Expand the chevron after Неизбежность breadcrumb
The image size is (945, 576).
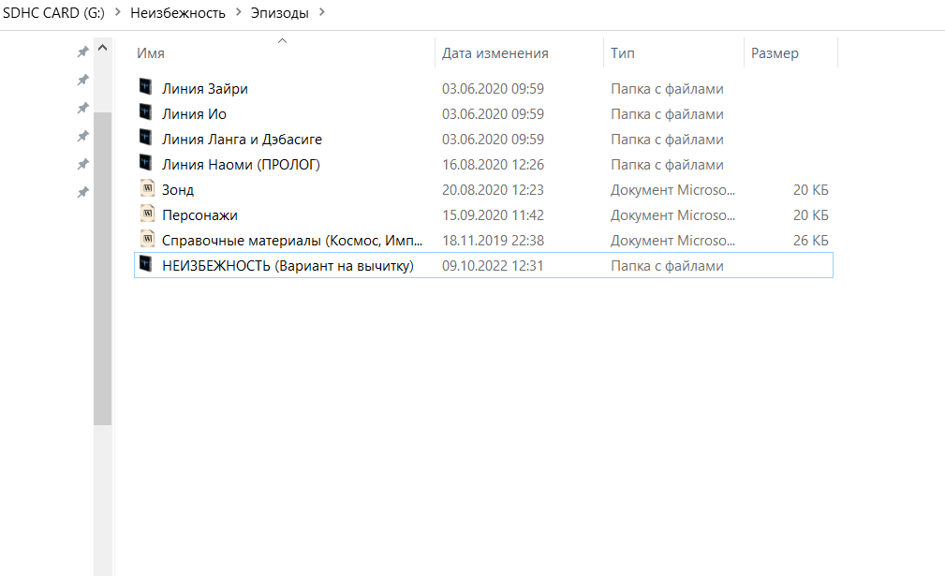tap(239, 12)
